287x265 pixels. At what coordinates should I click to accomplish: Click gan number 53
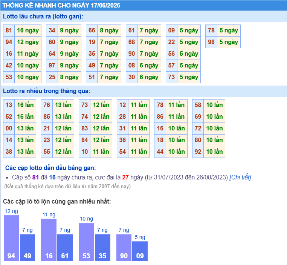(9, 77)
